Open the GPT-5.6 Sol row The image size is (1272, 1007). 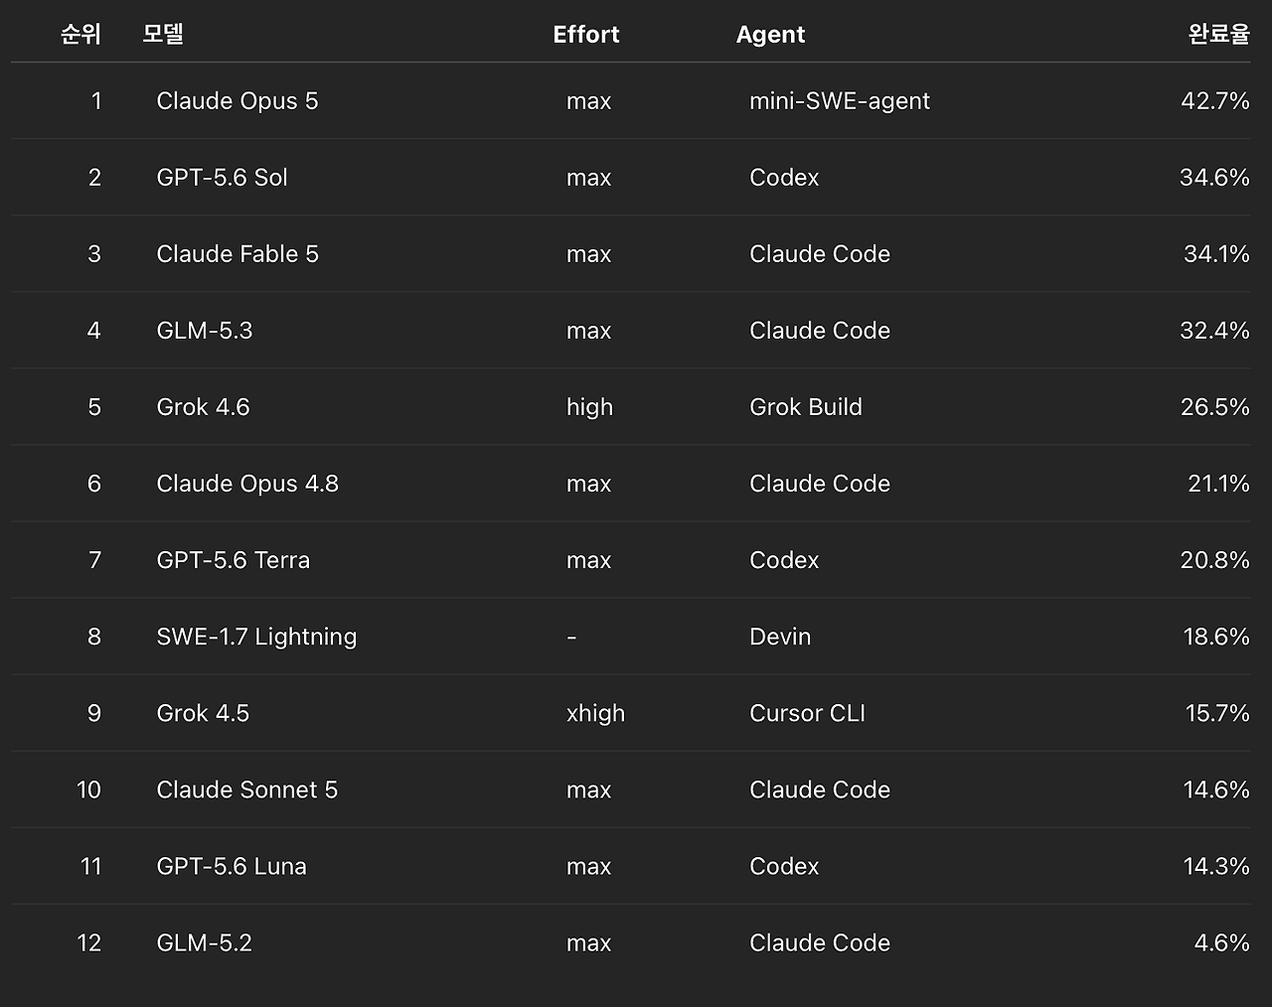(631, 177)
